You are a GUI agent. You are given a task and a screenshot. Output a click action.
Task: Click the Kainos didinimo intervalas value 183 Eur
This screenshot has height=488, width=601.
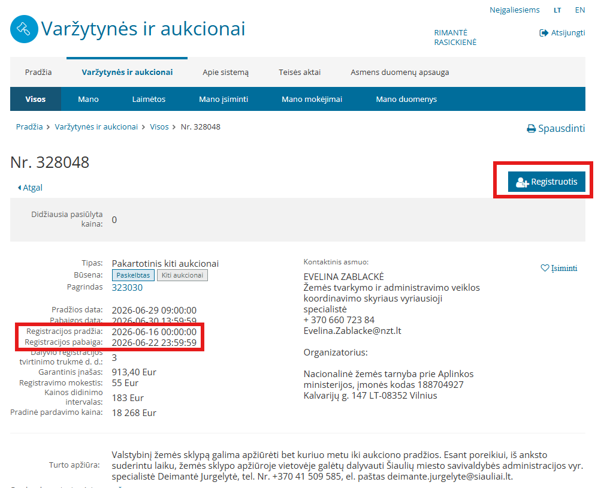[128, 398]
